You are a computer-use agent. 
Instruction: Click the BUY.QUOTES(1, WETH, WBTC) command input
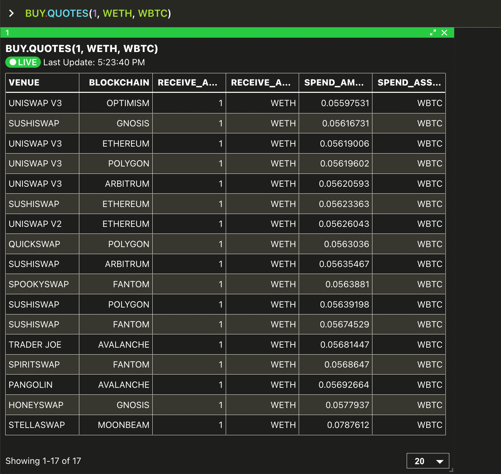98,13
